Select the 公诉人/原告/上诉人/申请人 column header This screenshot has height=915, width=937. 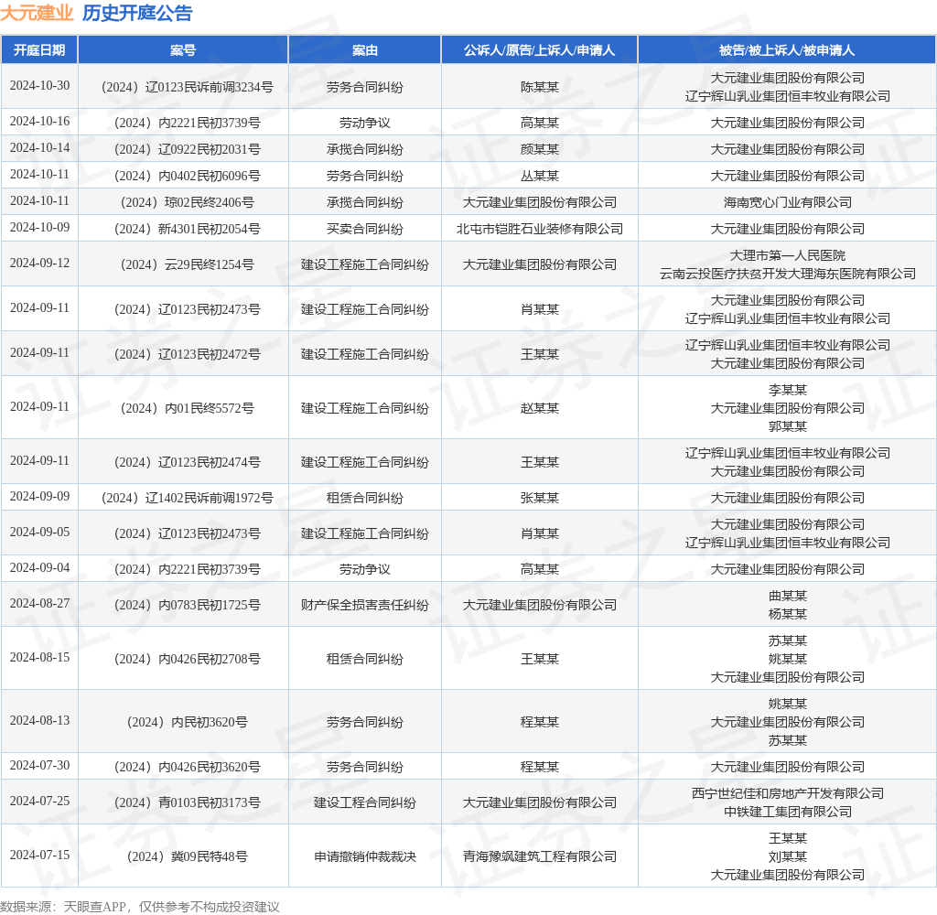pyautogui.click(x=540, y=50)
